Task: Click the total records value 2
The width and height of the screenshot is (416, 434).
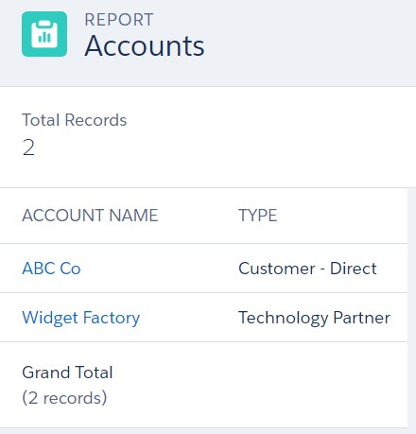Action: (28, 148)
